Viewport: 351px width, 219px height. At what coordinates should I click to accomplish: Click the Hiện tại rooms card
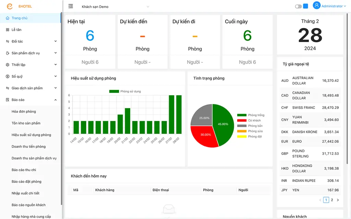[x=90, y=42]
